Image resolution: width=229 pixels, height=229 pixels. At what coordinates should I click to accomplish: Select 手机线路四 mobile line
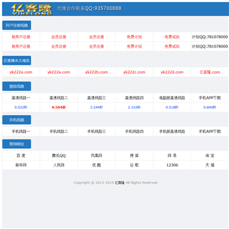click(134, 132)
